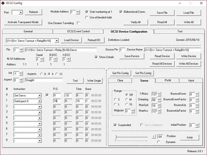Click the Verify All button
The height and width of the screenshot is (155, 207).
pos(136,22)
